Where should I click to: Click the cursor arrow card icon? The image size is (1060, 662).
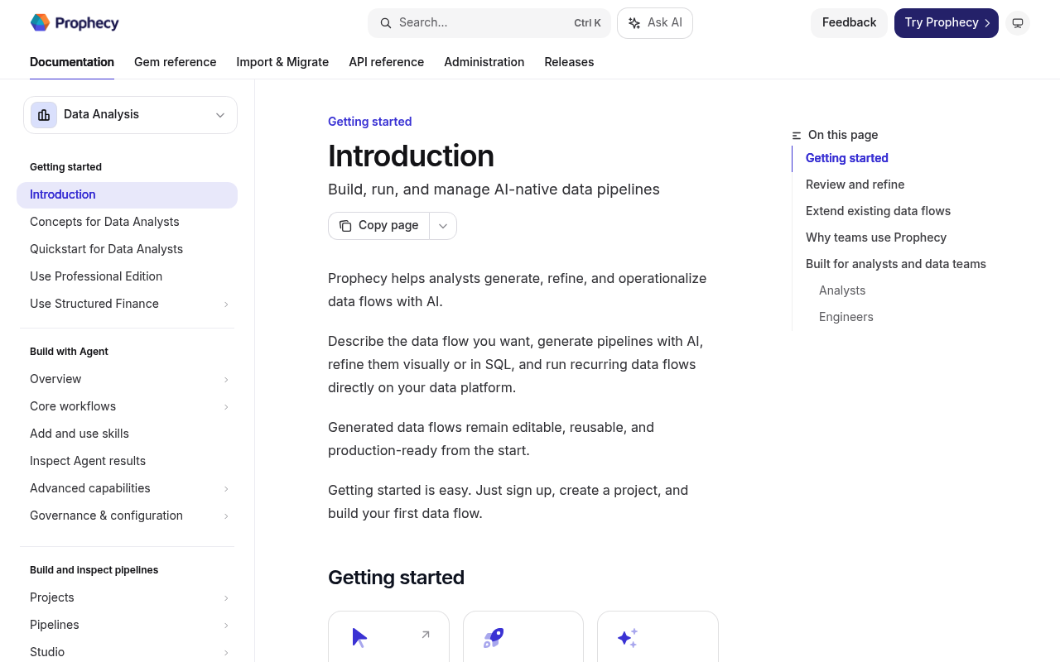[x=359, y=637]
